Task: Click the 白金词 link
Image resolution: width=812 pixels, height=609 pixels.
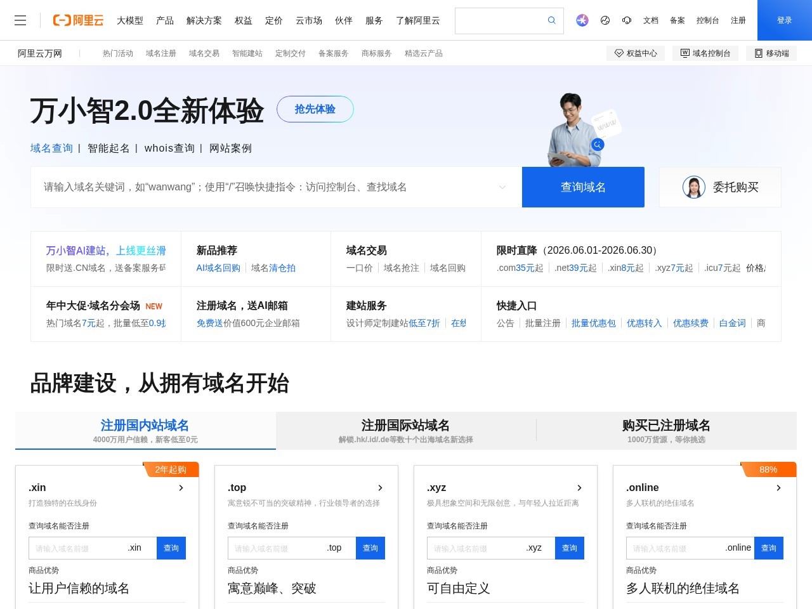Action: [733, 323]
